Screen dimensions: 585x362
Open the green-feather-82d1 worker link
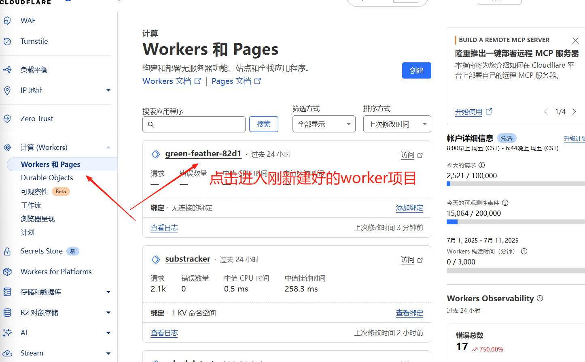(203, 154)
